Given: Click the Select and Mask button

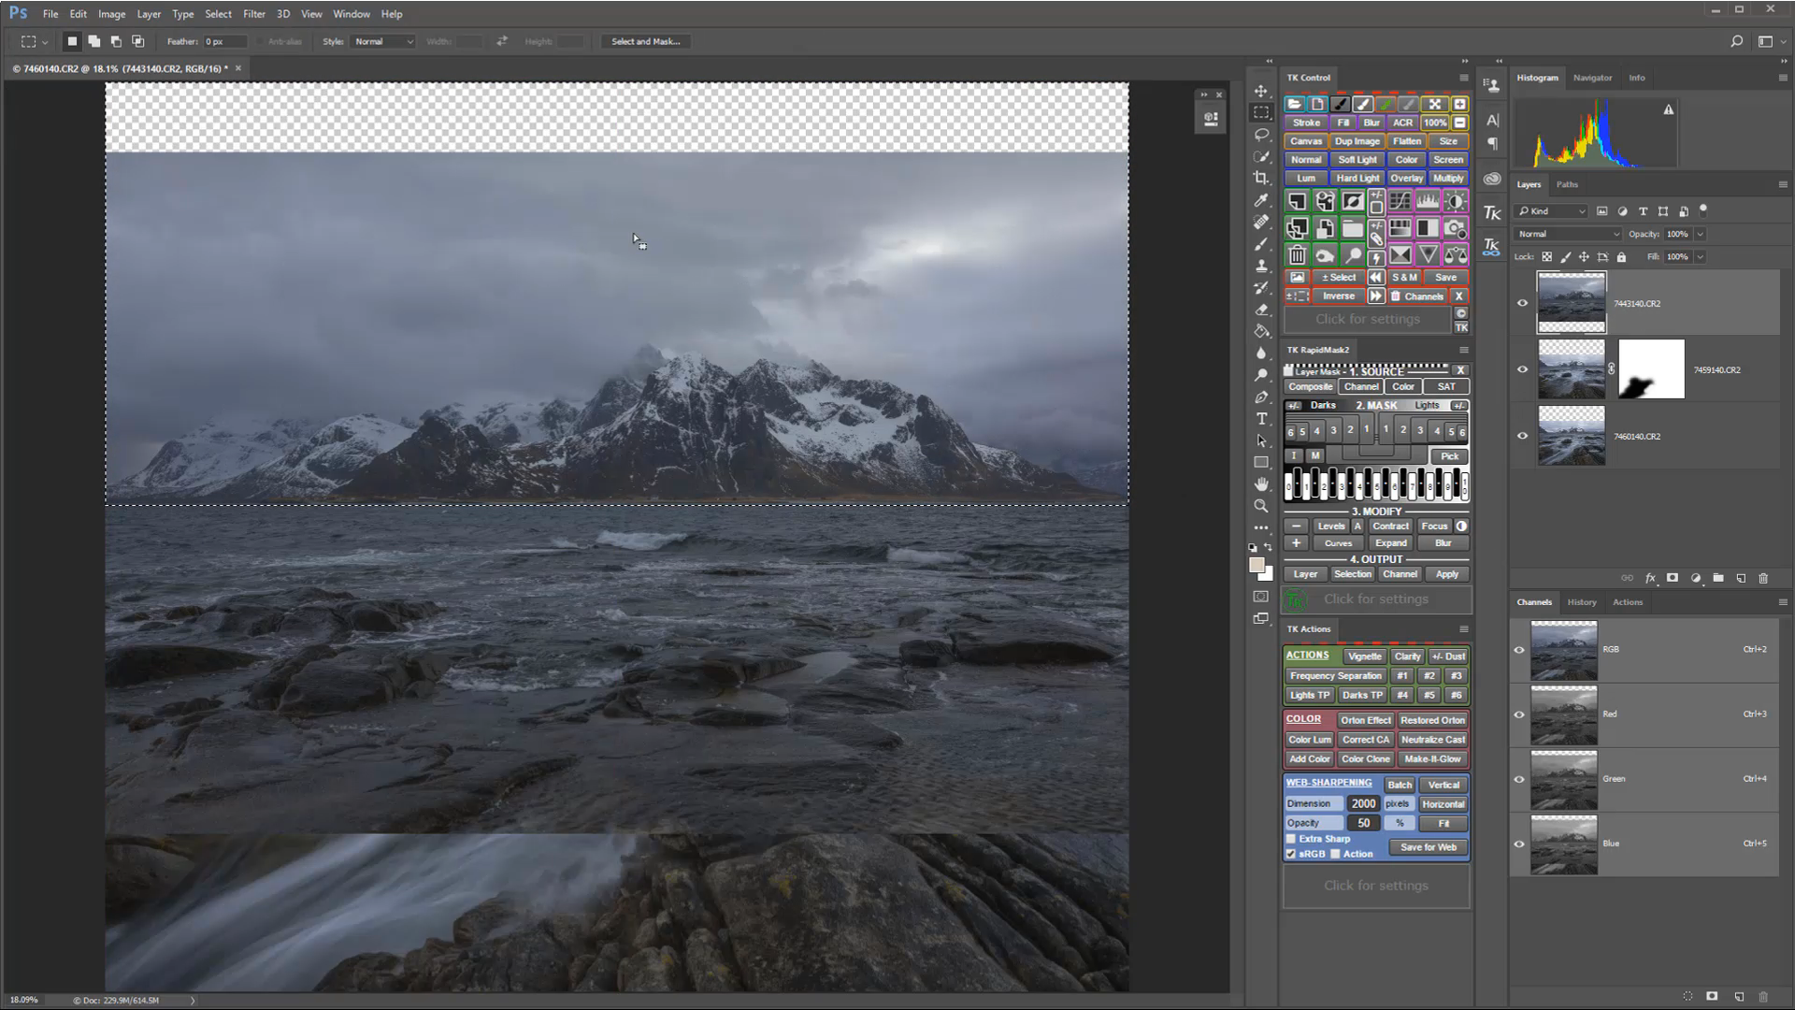Looking at the screenshot, I should click(645, 41).
